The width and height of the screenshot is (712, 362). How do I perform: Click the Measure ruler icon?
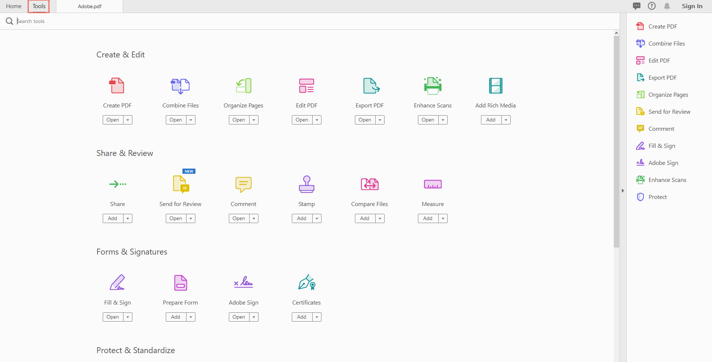[433, 184]
